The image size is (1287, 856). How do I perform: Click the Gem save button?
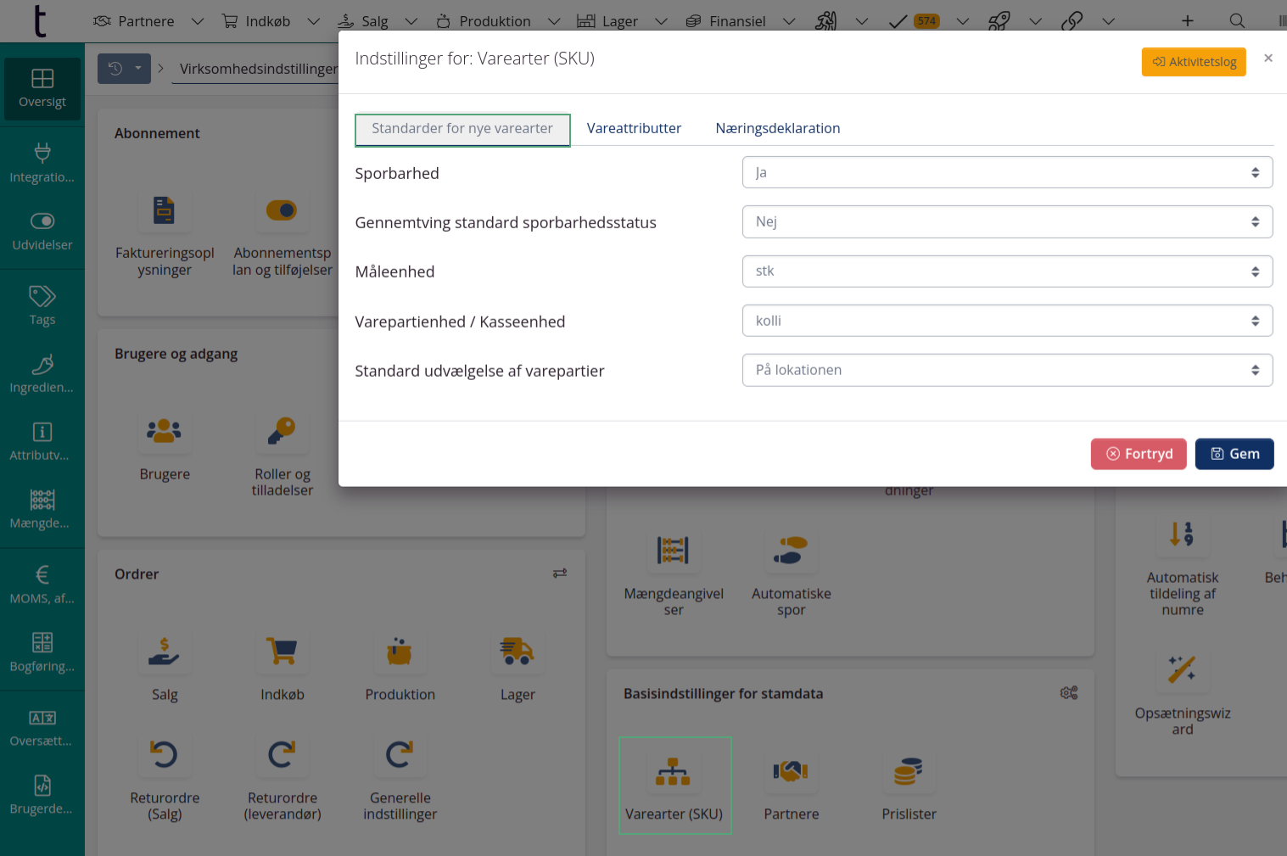coord(1234,454)
